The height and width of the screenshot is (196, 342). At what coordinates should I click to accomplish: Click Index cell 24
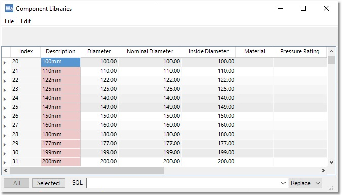coord(26,98)
